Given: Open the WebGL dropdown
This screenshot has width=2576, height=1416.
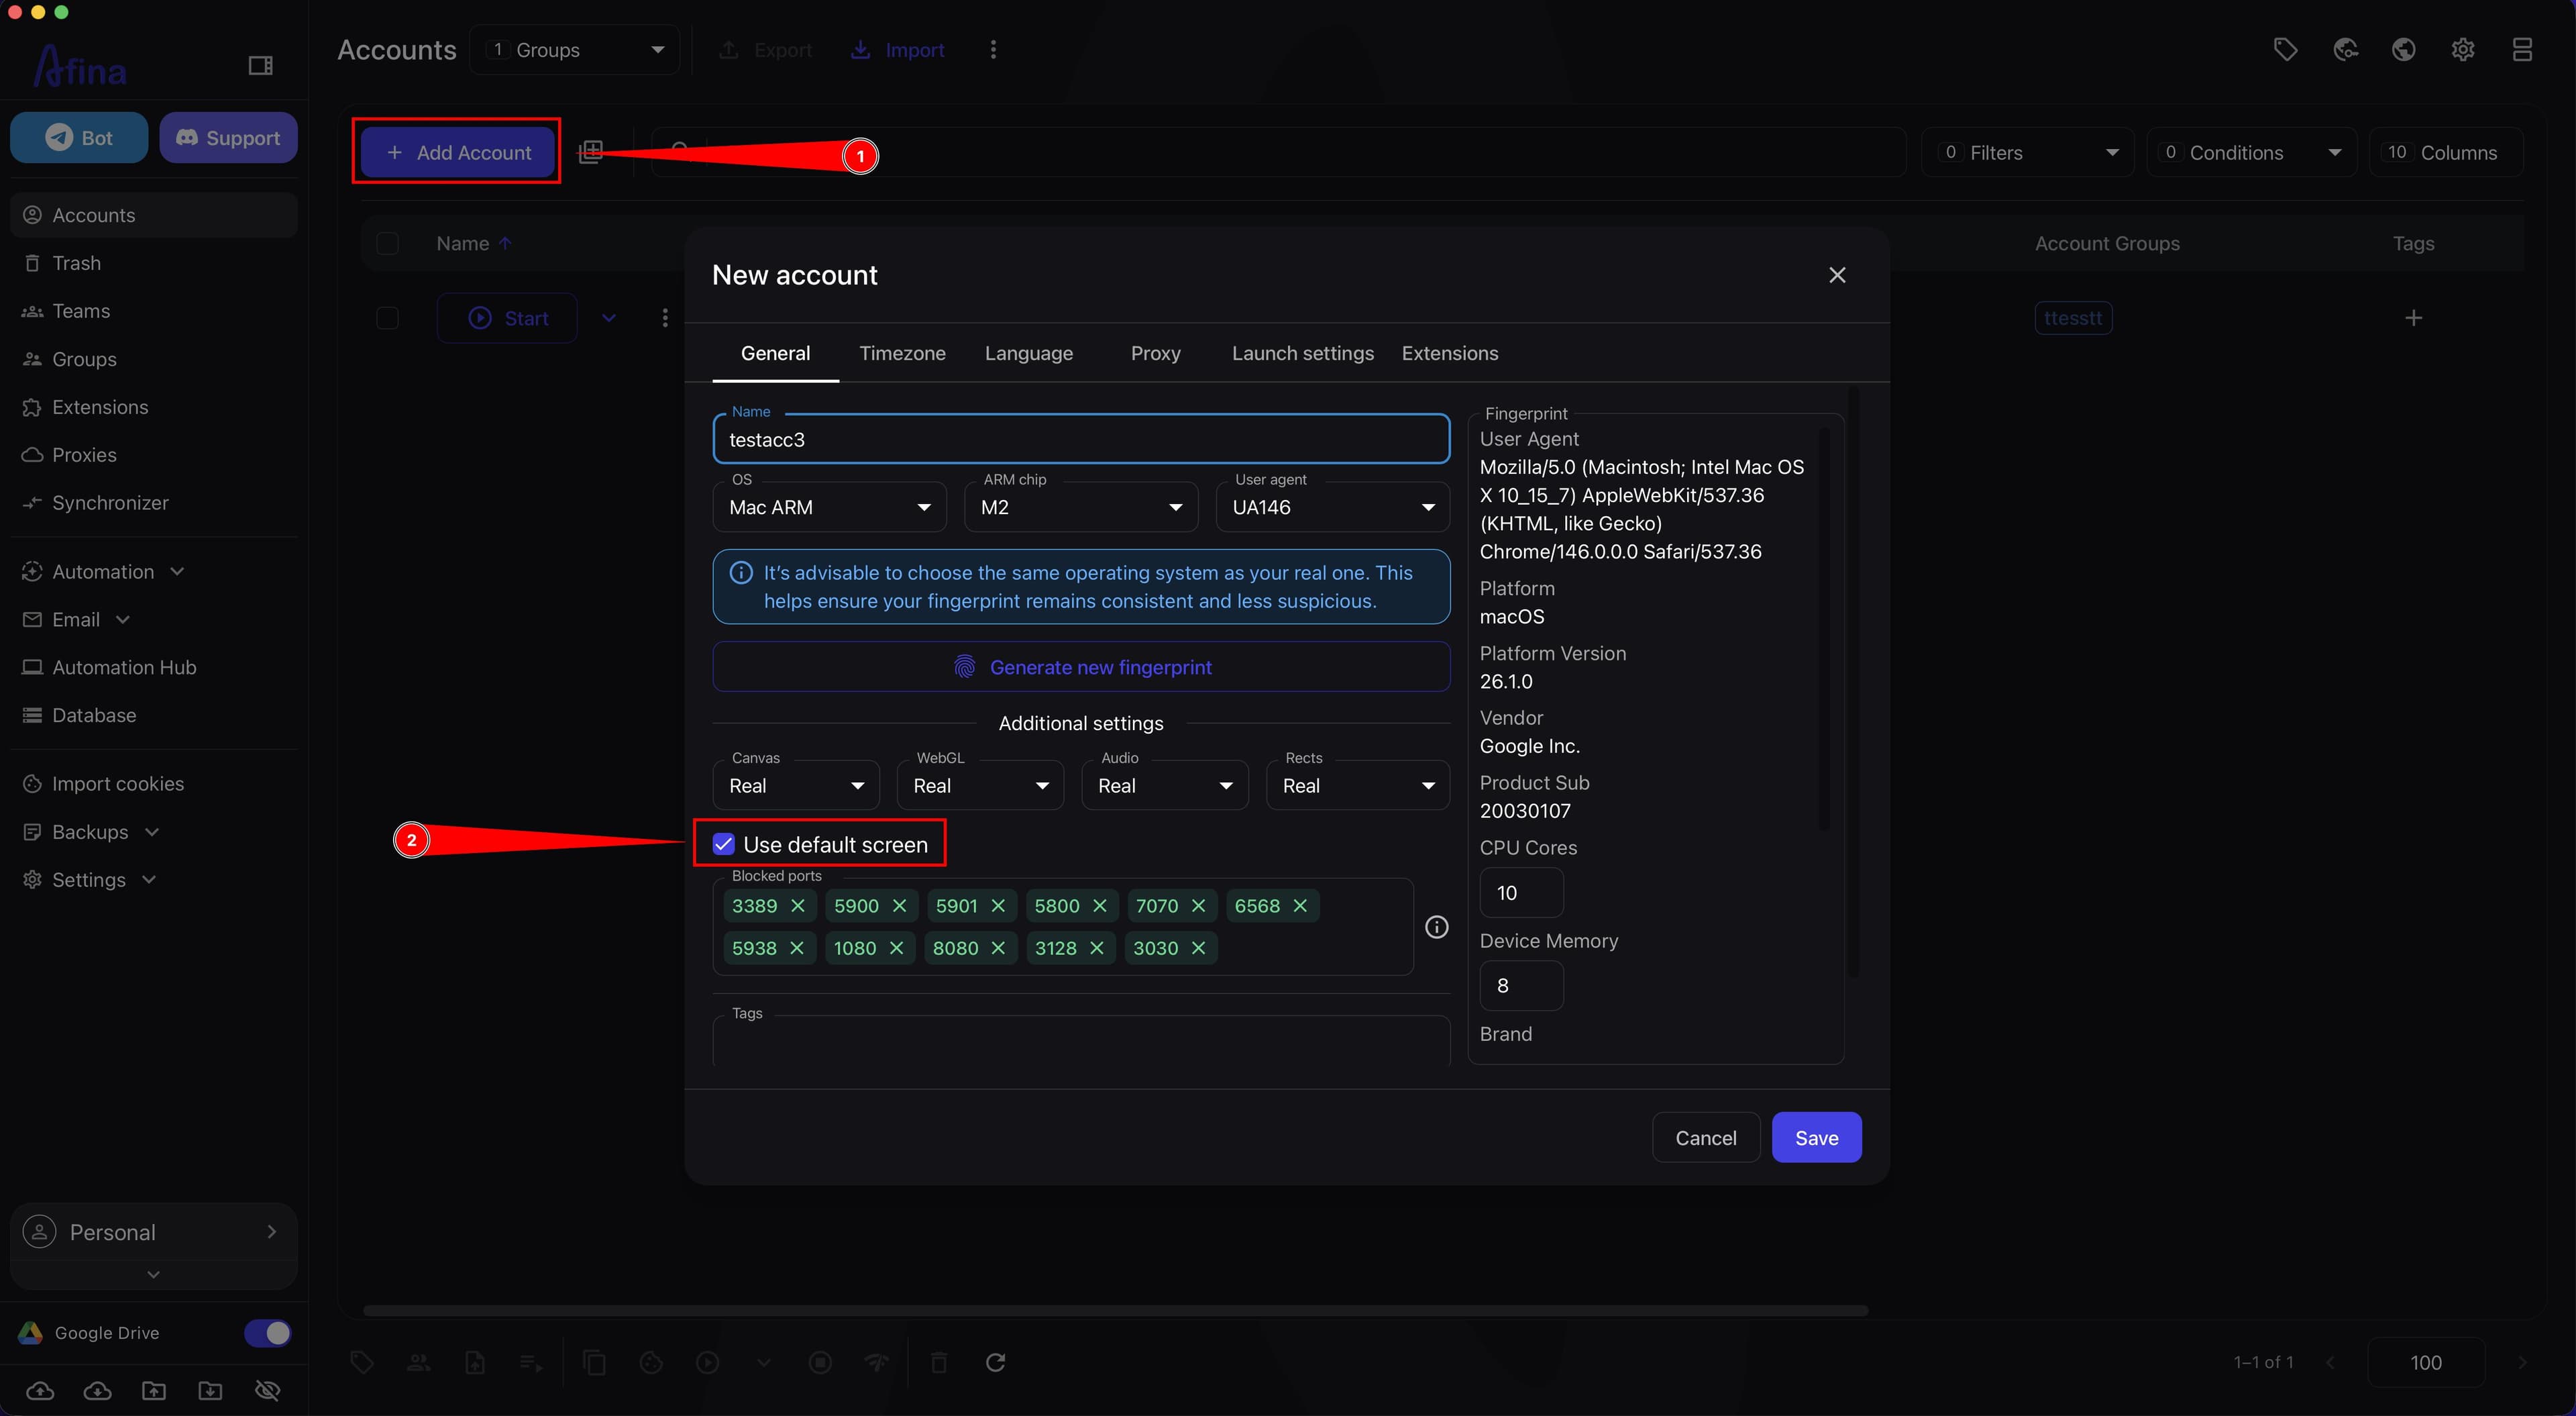Looking at the screenshot, I should [980, 786].
